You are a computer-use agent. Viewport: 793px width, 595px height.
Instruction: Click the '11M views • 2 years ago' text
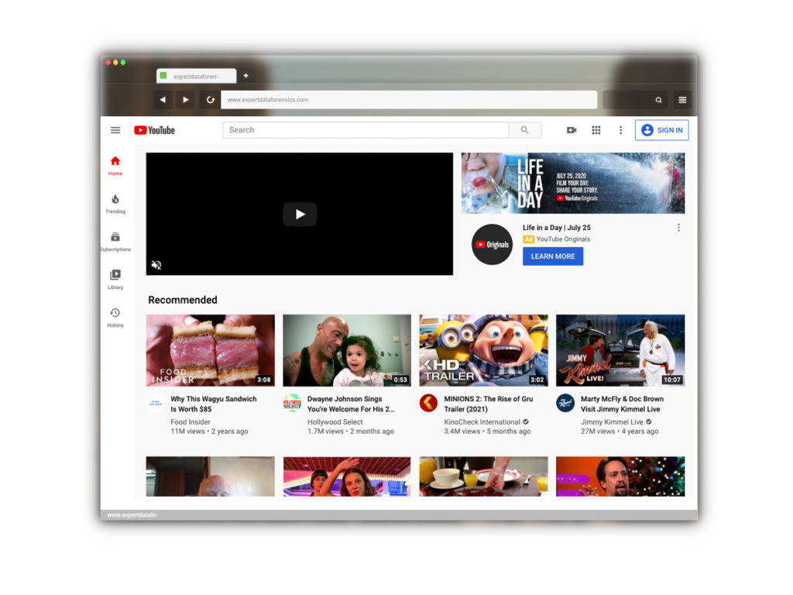click(x=209, y=432)
